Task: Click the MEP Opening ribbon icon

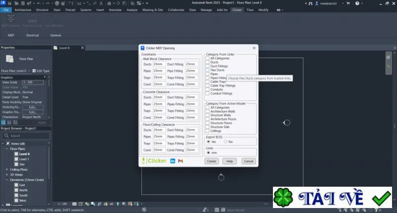Action: pyautogui.click(x=10, y=18)
